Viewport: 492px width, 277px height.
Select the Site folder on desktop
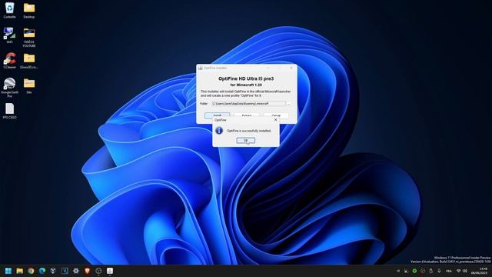coord(29,85)
